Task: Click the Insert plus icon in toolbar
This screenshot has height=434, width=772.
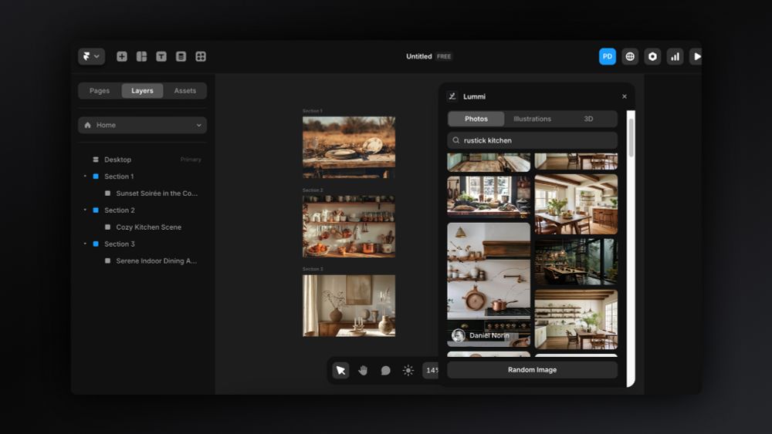Action: coord(122,56)
